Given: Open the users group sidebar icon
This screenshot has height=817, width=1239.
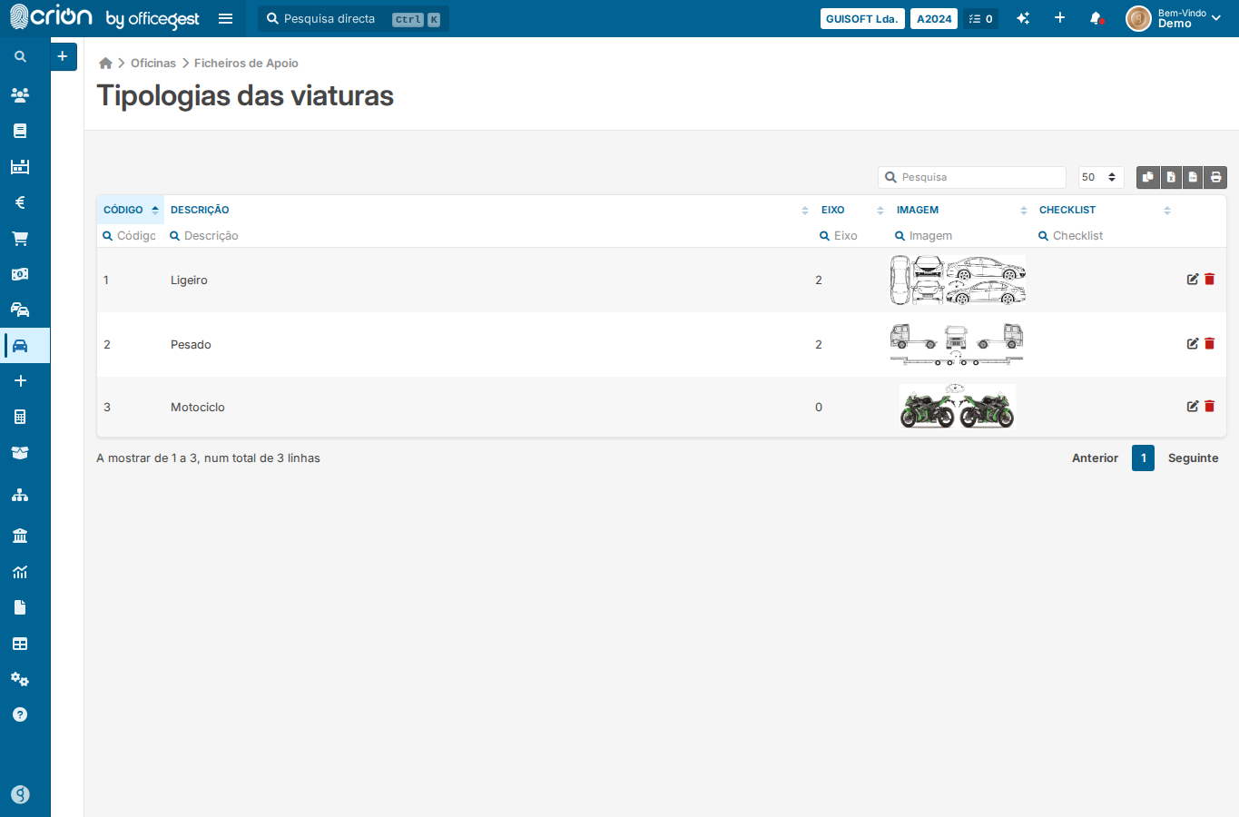Looking at the screenshot, I should [x=20, y=94].
